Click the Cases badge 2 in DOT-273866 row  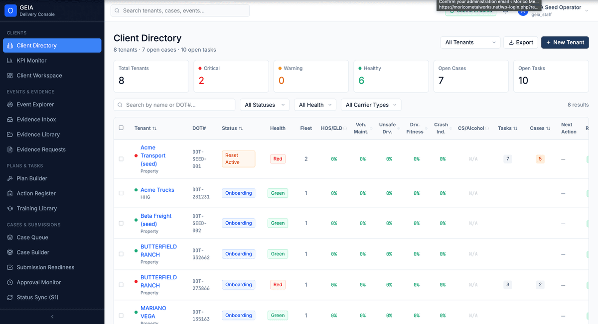click(x=540, y=285)
